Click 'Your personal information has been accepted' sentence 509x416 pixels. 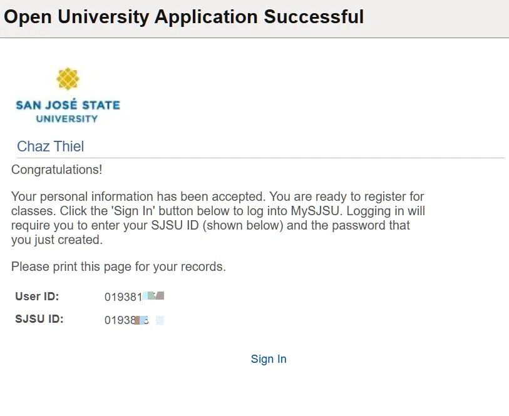125,196
